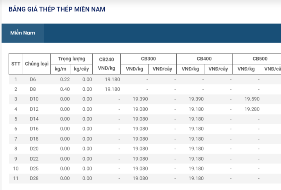
Task: Click the 19.590 price in row D10
Action: click(252, 99)
